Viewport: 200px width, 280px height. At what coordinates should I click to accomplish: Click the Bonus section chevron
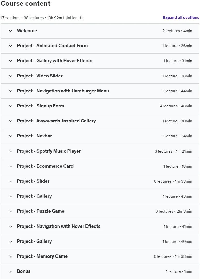[x=11, y=271]
